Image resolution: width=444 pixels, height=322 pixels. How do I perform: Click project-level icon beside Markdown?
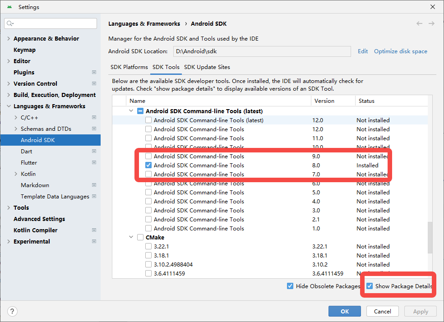tap(94, 185)
